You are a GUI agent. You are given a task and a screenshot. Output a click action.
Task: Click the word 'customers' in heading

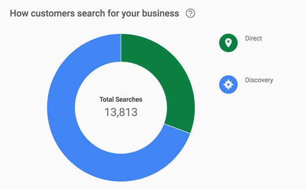click(53, 13)
